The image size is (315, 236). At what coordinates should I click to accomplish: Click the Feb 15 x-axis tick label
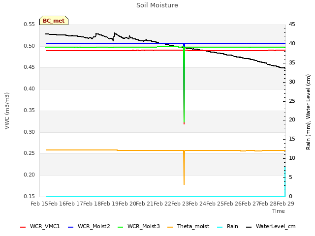pos(39,204)
